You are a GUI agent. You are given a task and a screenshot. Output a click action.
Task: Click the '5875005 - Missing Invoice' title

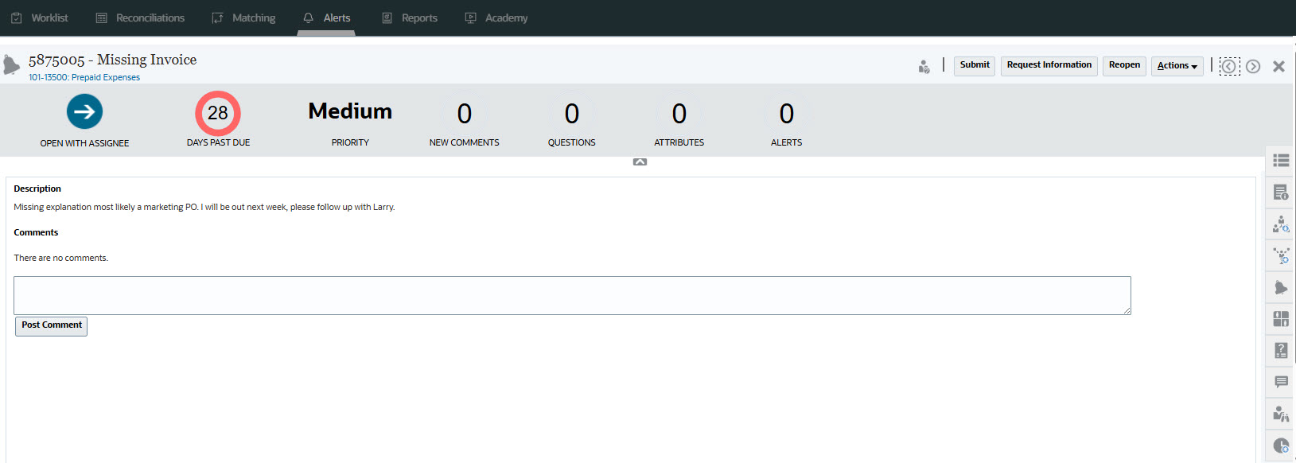point(112,60)
